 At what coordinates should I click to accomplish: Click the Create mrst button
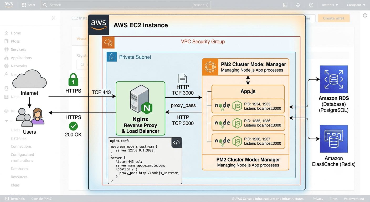tap(334, 18)
